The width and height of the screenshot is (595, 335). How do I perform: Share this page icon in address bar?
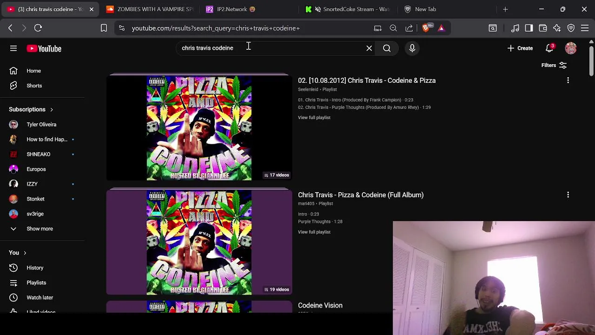tap(409, 28)
